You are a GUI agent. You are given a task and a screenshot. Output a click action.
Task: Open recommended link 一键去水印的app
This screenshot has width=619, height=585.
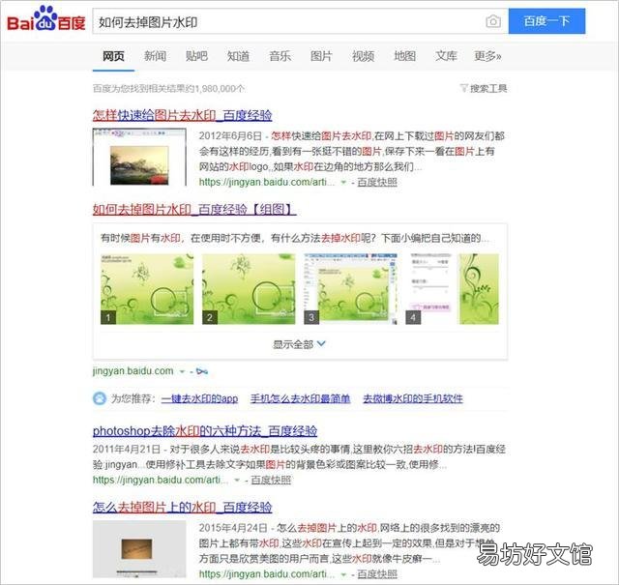coord(199,398)
